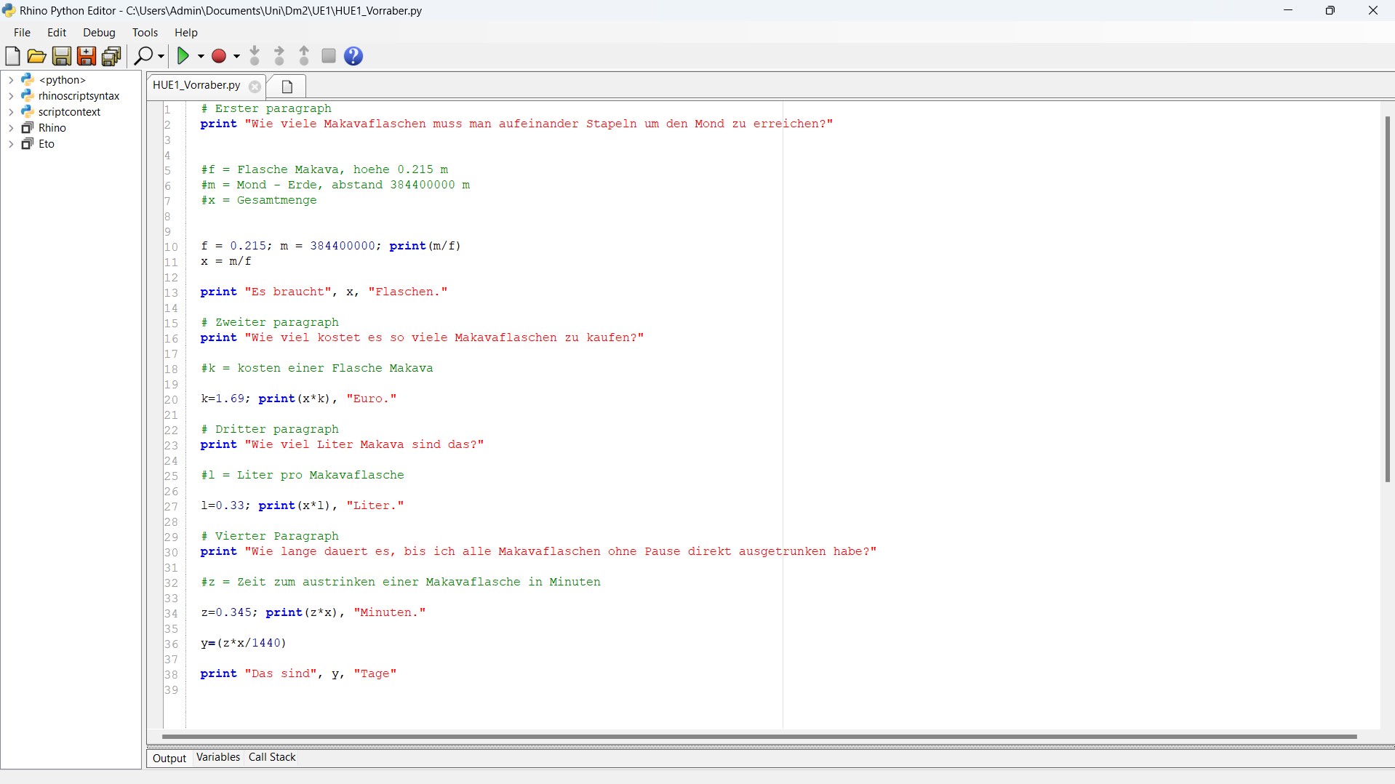1395x784 pixels.
Task: Create a new editor tab
Action: point(287,86)
